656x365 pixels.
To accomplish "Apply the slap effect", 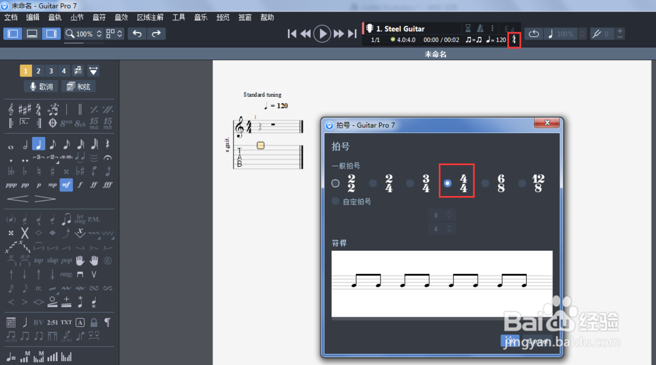I will [x=52, y=260].
